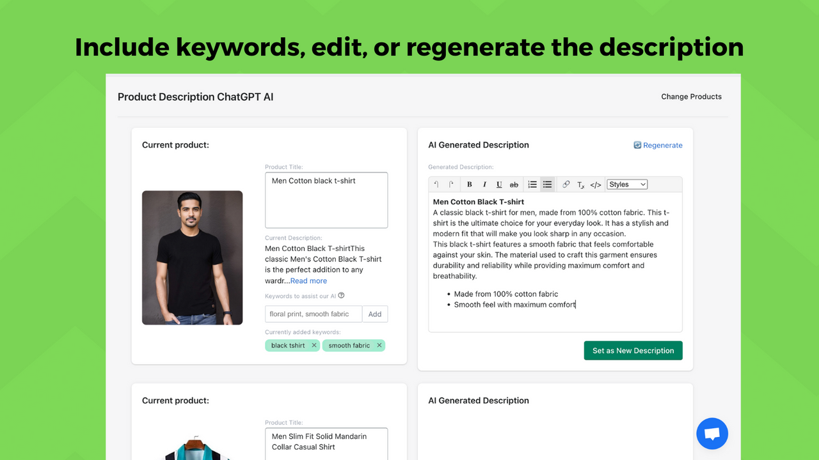Insert an ordered list in the description
This screenshot has width=819, height=460.
click(532, 184)
